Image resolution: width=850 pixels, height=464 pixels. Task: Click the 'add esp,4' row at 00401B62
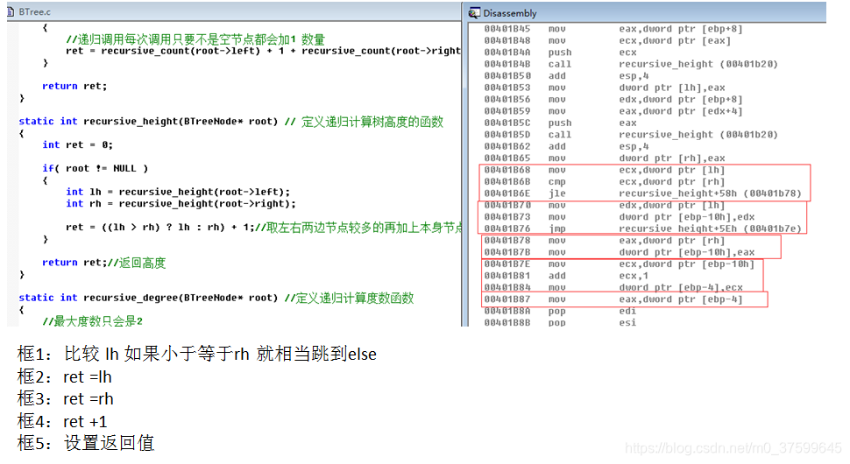(x=566, y=147)
